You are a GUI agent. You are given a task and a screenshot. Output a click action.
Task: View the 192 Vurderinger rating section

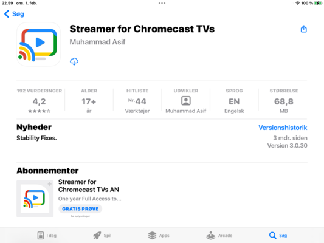pyautogui.click(x=40, y=101)
